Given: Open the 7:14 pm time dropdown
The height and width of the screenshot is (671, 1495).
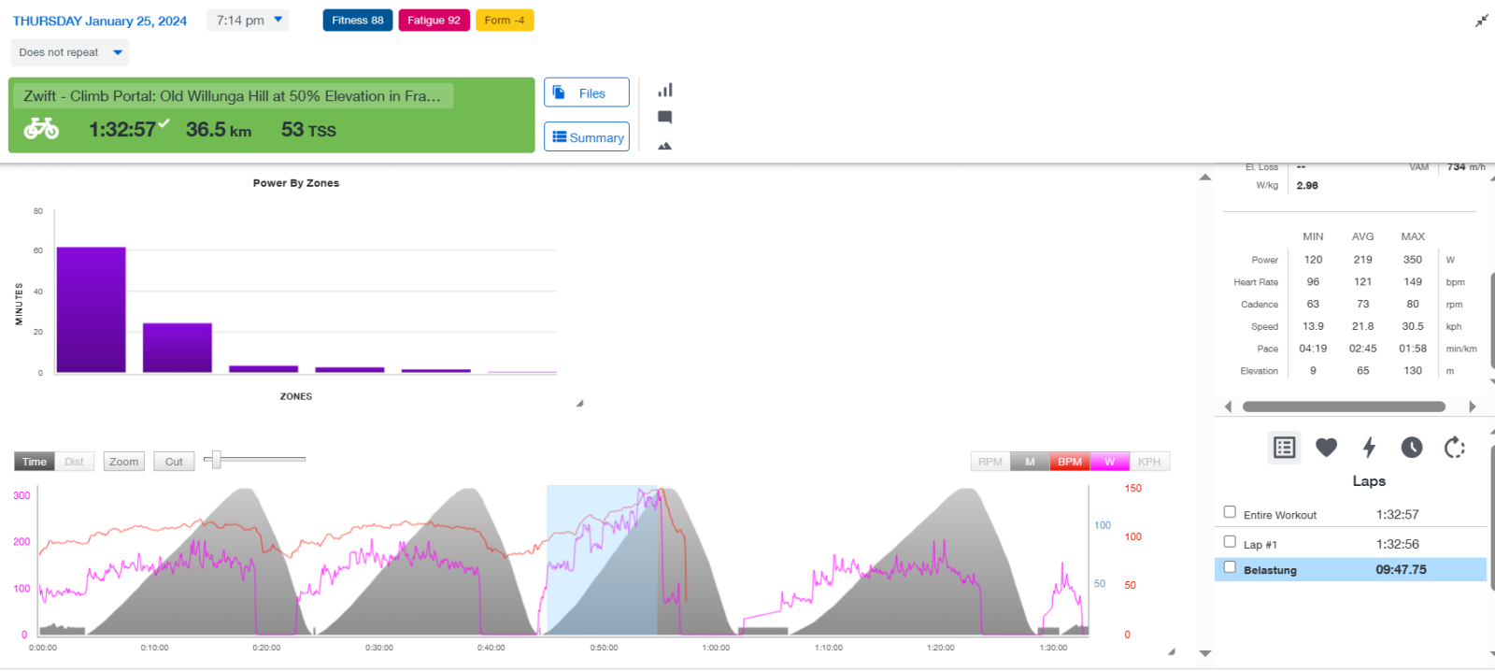Looking at the screenshot, I should click(249, 21).
